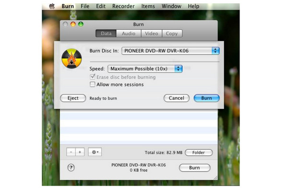This screenshot has height=188, width=288.
Task: Click the bottom Burn button in main window
Action: 194,168
